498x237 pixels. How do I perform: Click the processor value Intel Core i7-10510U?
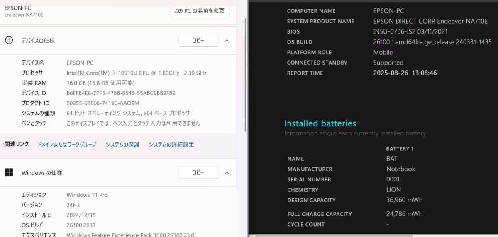pos(137,73)
